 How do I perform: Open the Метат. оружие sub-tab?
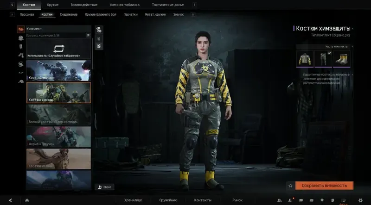[155, 14]
